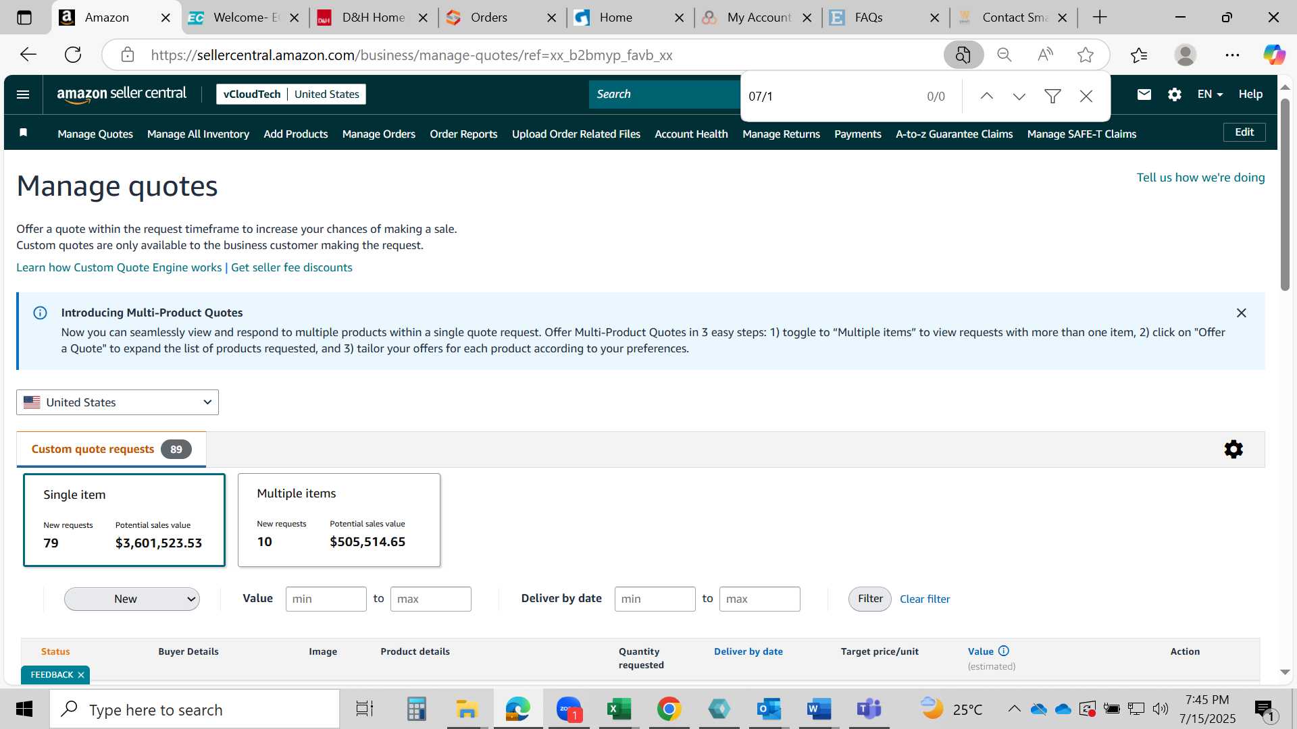
Task: Open Learn how Custom Quote Engine works link
Action: 119,267
